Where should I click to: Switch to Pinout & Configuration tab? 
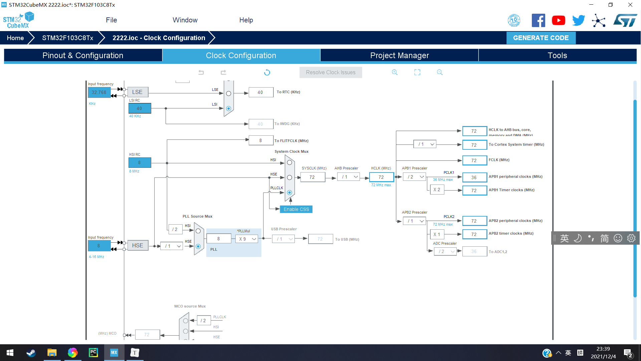83,55
